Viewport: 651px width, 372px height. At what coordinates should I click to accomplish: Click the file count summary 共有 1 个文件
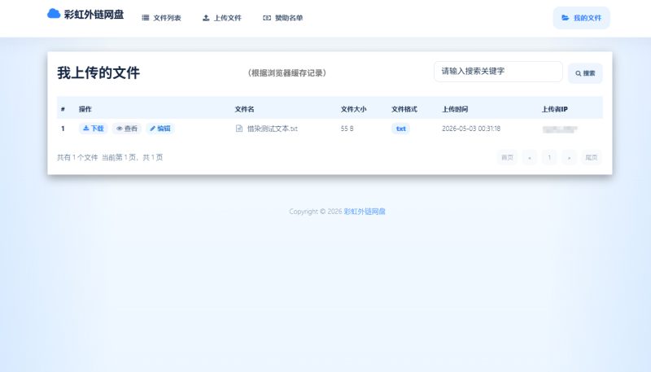77,157
